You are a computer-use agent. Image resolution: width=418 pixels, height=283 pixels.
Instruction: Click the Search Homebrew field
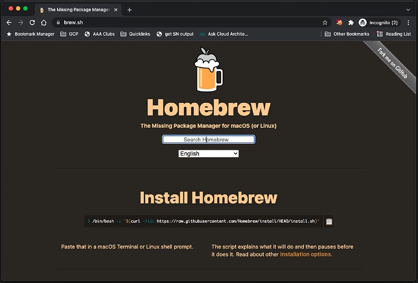coord(208,139)
